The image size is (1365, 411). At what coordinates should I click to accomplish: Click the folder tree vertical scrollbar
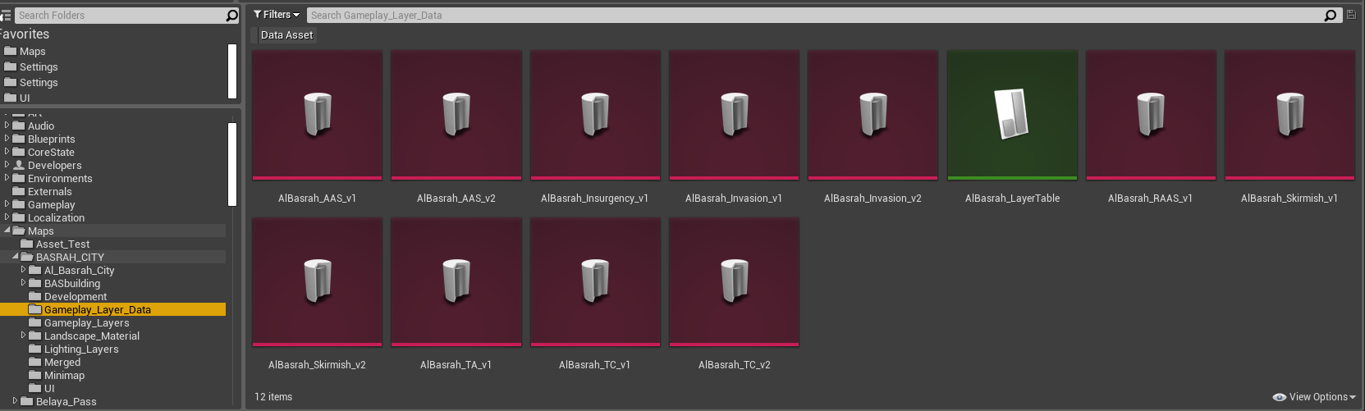click(232, 164)
